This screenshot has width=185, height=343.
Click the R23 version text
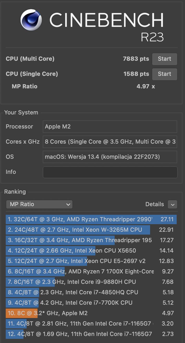[152, 37]
